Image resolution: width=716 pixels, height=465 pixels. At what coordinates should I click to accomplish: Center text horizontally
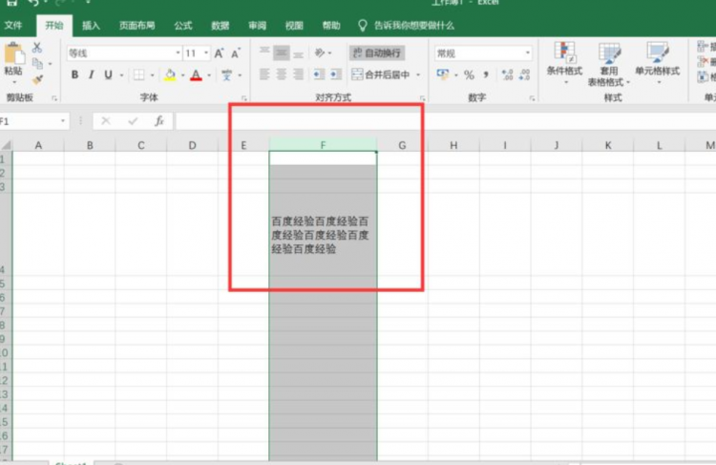pos(282,74)
